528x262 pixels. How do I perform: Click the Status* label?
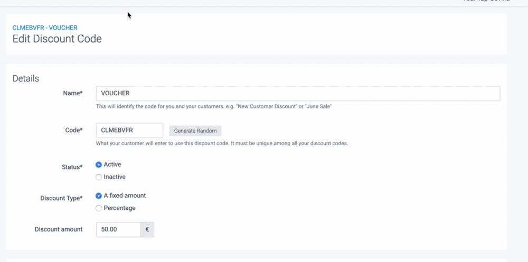point(72,167)
